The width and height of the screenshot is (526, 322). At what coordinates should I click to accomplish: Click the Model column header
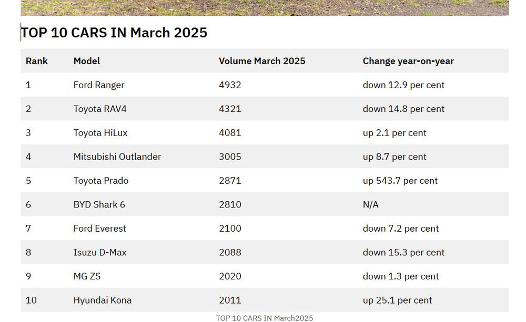[87, 61]
